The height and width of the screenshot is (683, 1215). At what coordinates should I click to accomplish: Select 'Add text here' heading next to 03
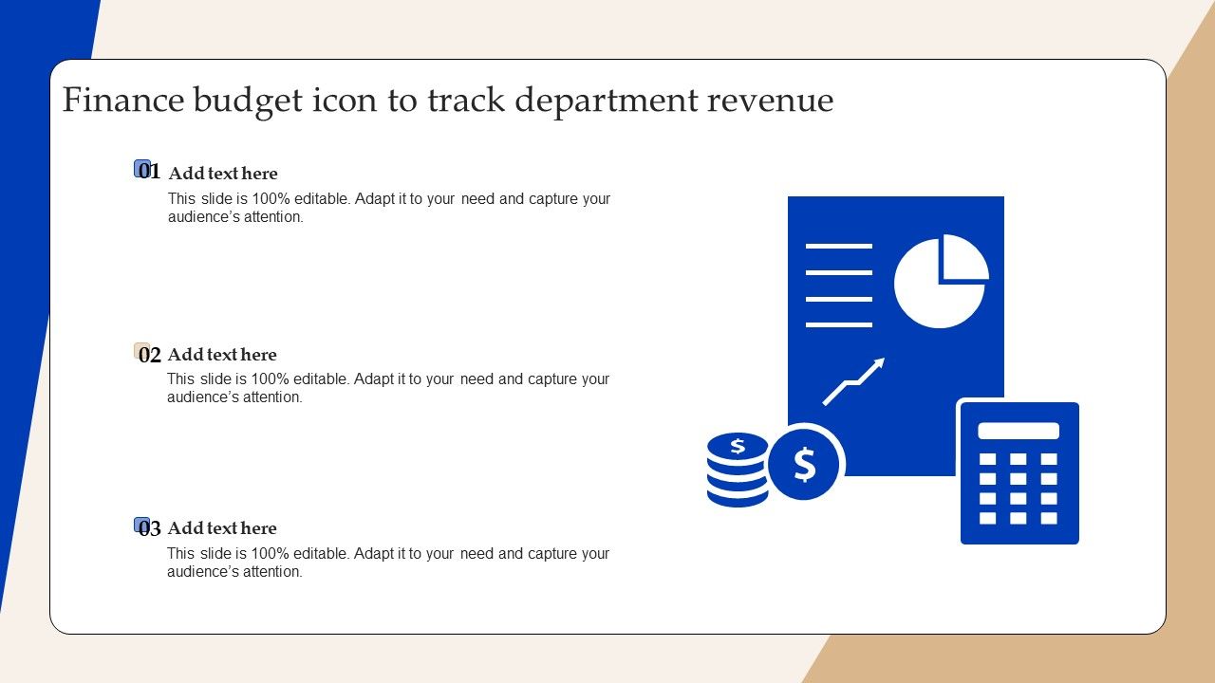click(222, 528)
